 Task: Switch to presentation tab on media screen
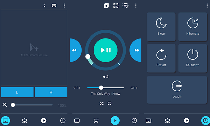tap(96, 121)
